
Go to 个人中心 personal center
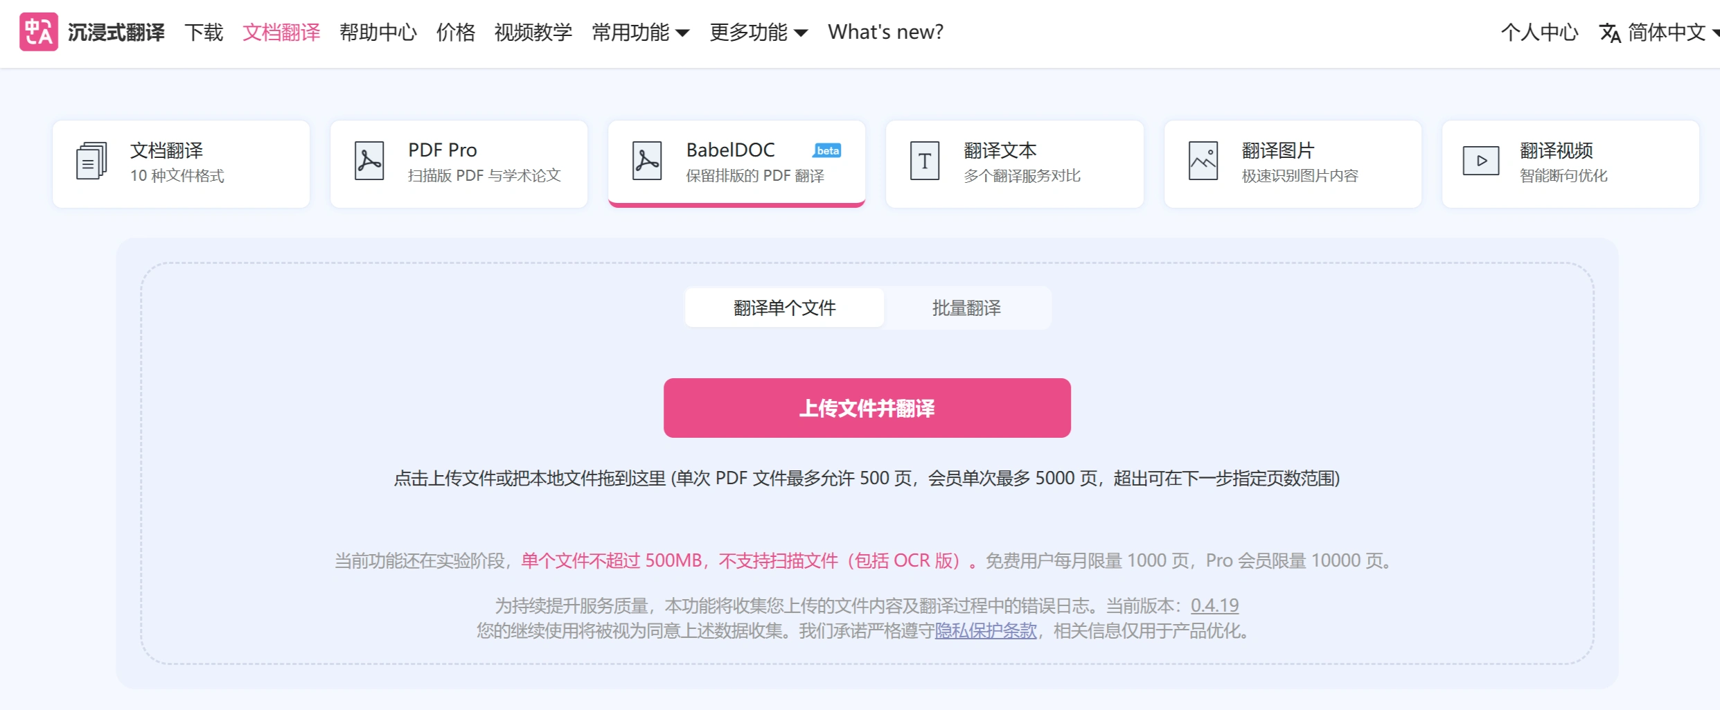1539,32
